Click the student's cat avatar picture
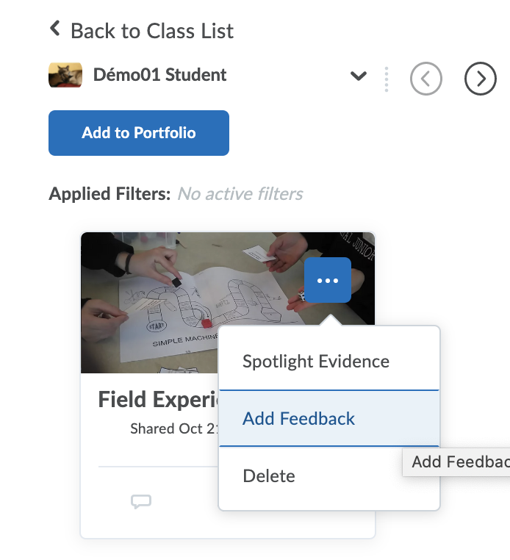Screen dimensions: 510x560 click(65, 75)
